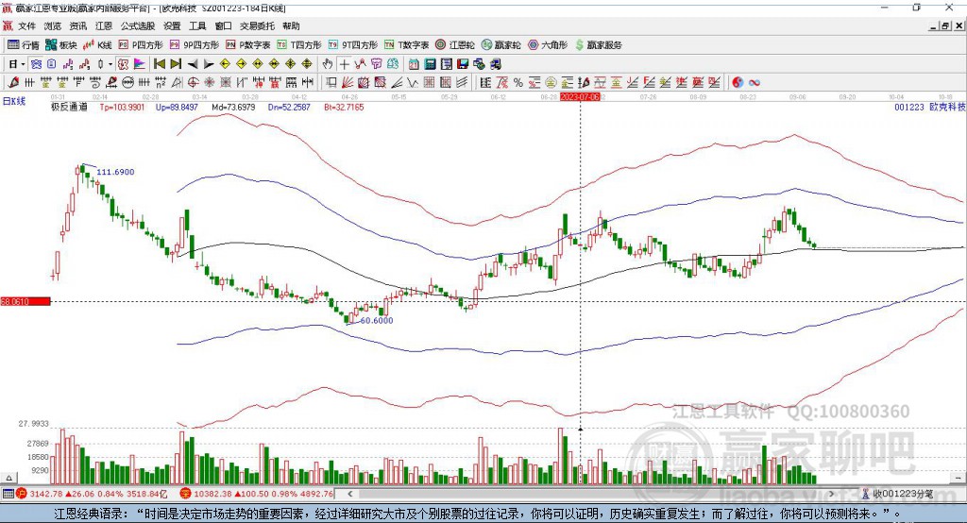
Task: Click the horizontal scrollbar right arrow
Action: (831, 494)
